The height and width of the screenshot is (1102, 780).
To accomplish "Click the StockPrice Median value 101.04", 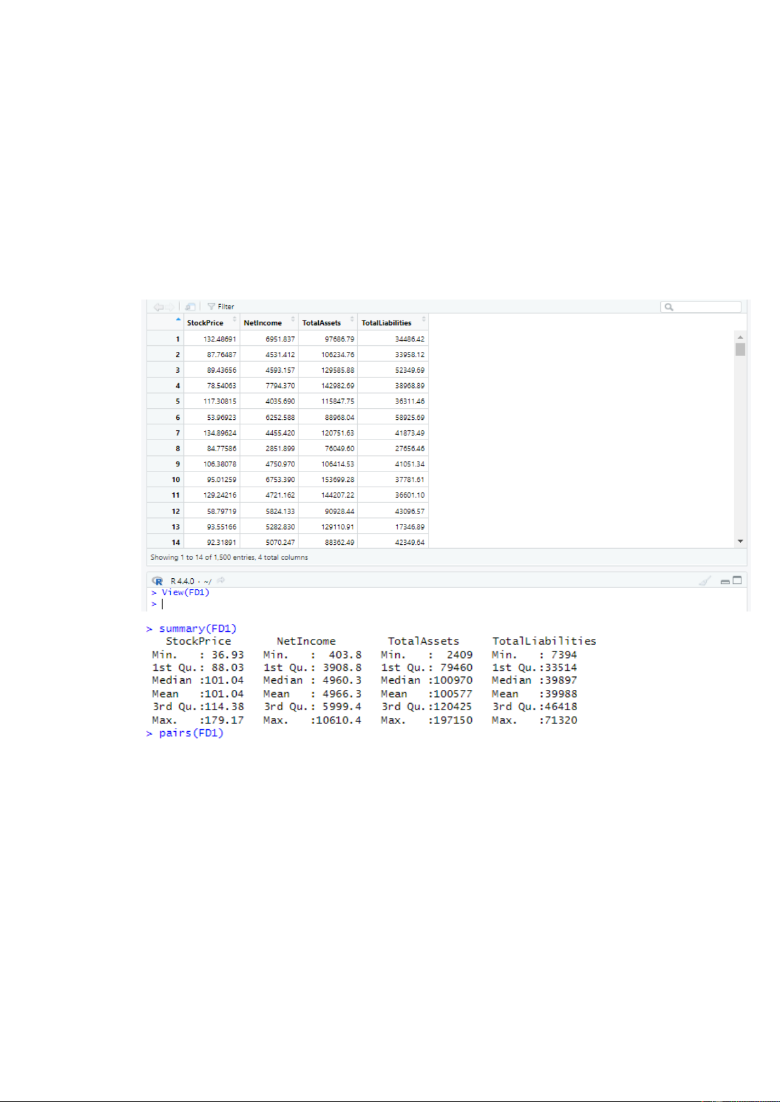I will [224, 681].
